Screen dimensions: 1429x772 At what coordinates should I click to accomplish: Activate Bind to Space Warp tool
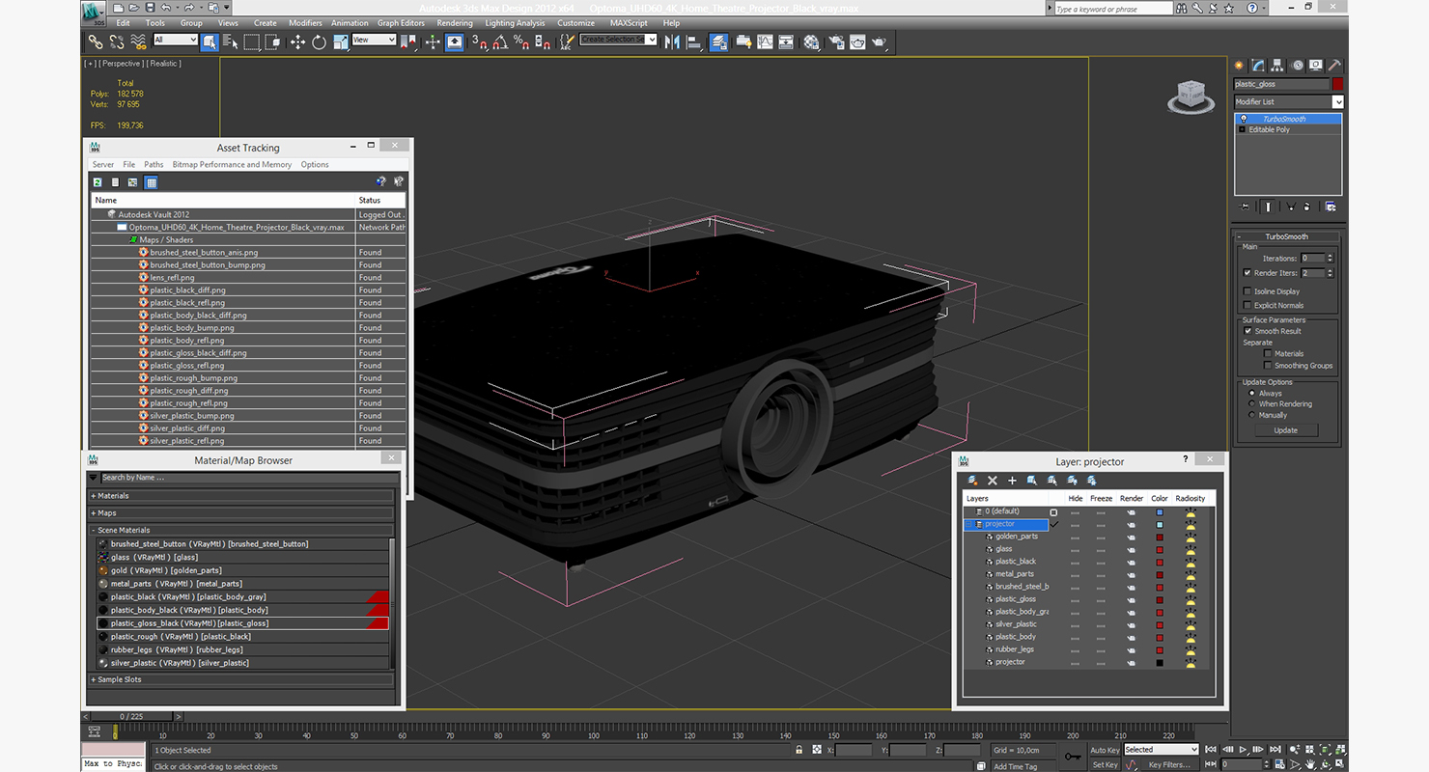(138, 42)
